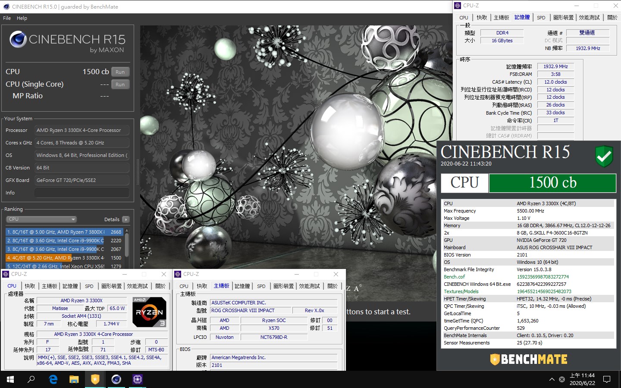Click the Textures/Models link in BenchMate
This screenshot has width=621, height=388.
(461, 291)
